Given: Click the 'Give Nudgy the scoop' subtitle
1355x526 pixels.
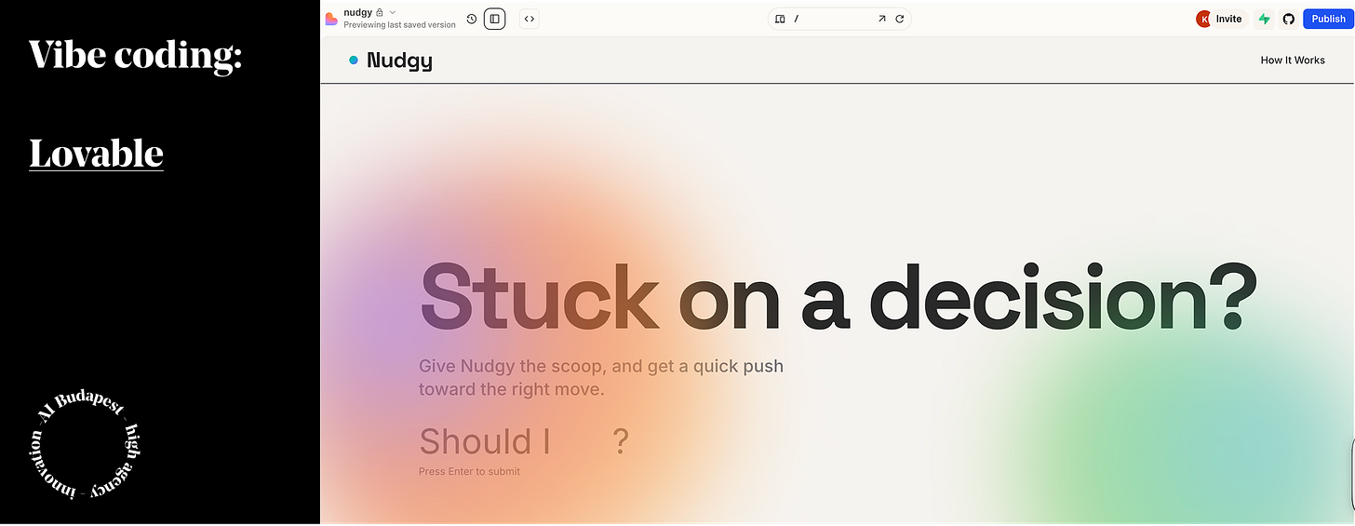Looking at the screenshot, I should tap(601, 377).
